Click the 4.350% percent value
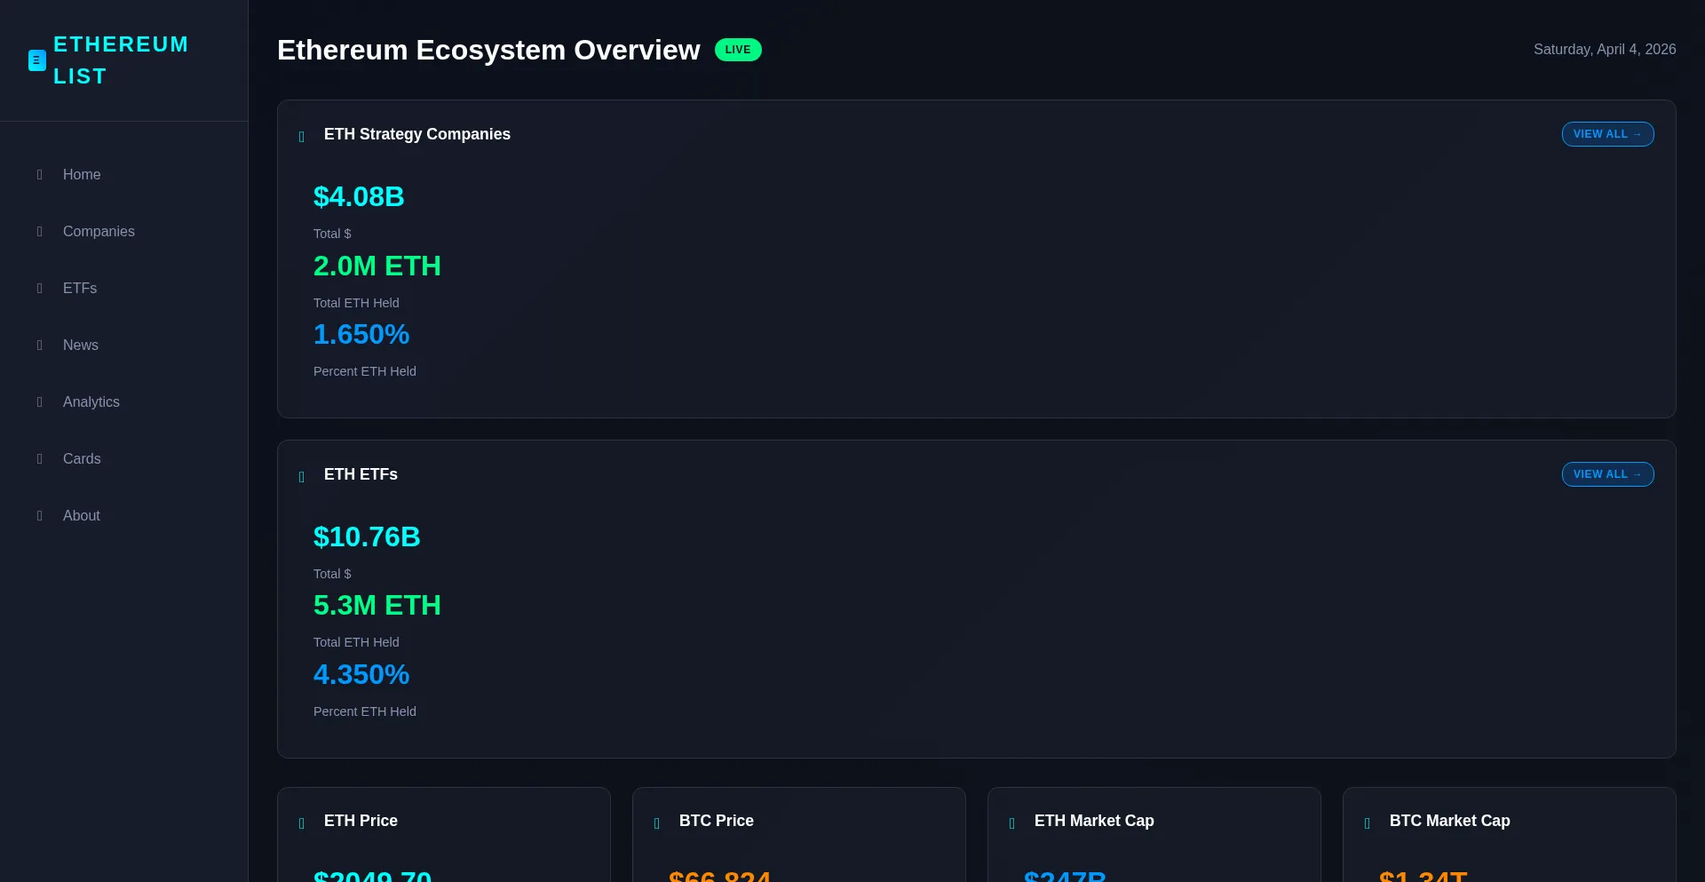Screen dimensions: 1705x882 (x=361, y=674)
